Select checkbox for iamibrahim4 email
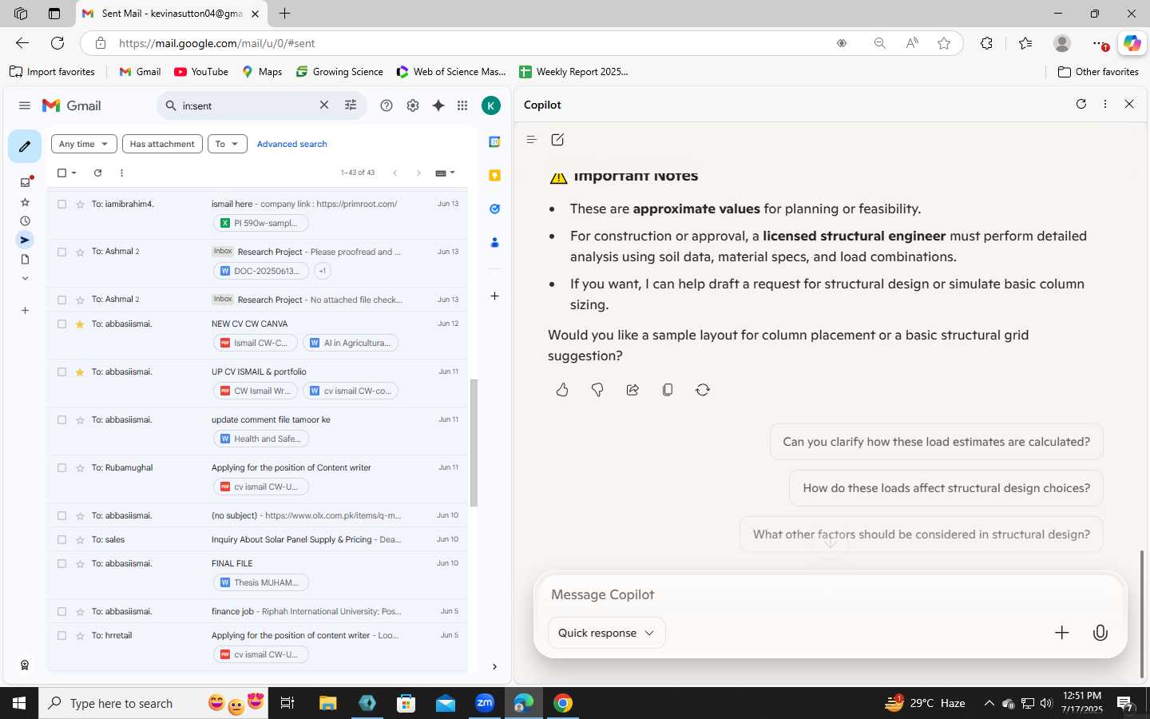The height and width of the screenshot is (719, 1150). click(x=61, y=204)
